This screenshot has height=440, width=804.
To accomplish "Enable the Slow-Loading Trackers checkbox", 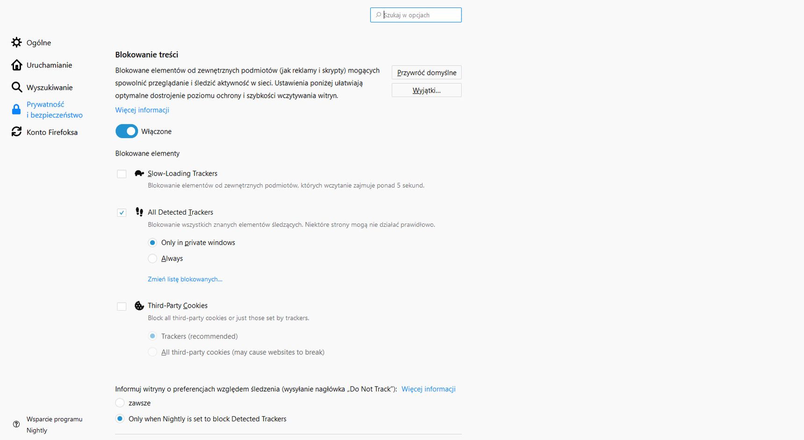I will click(122, 174).
